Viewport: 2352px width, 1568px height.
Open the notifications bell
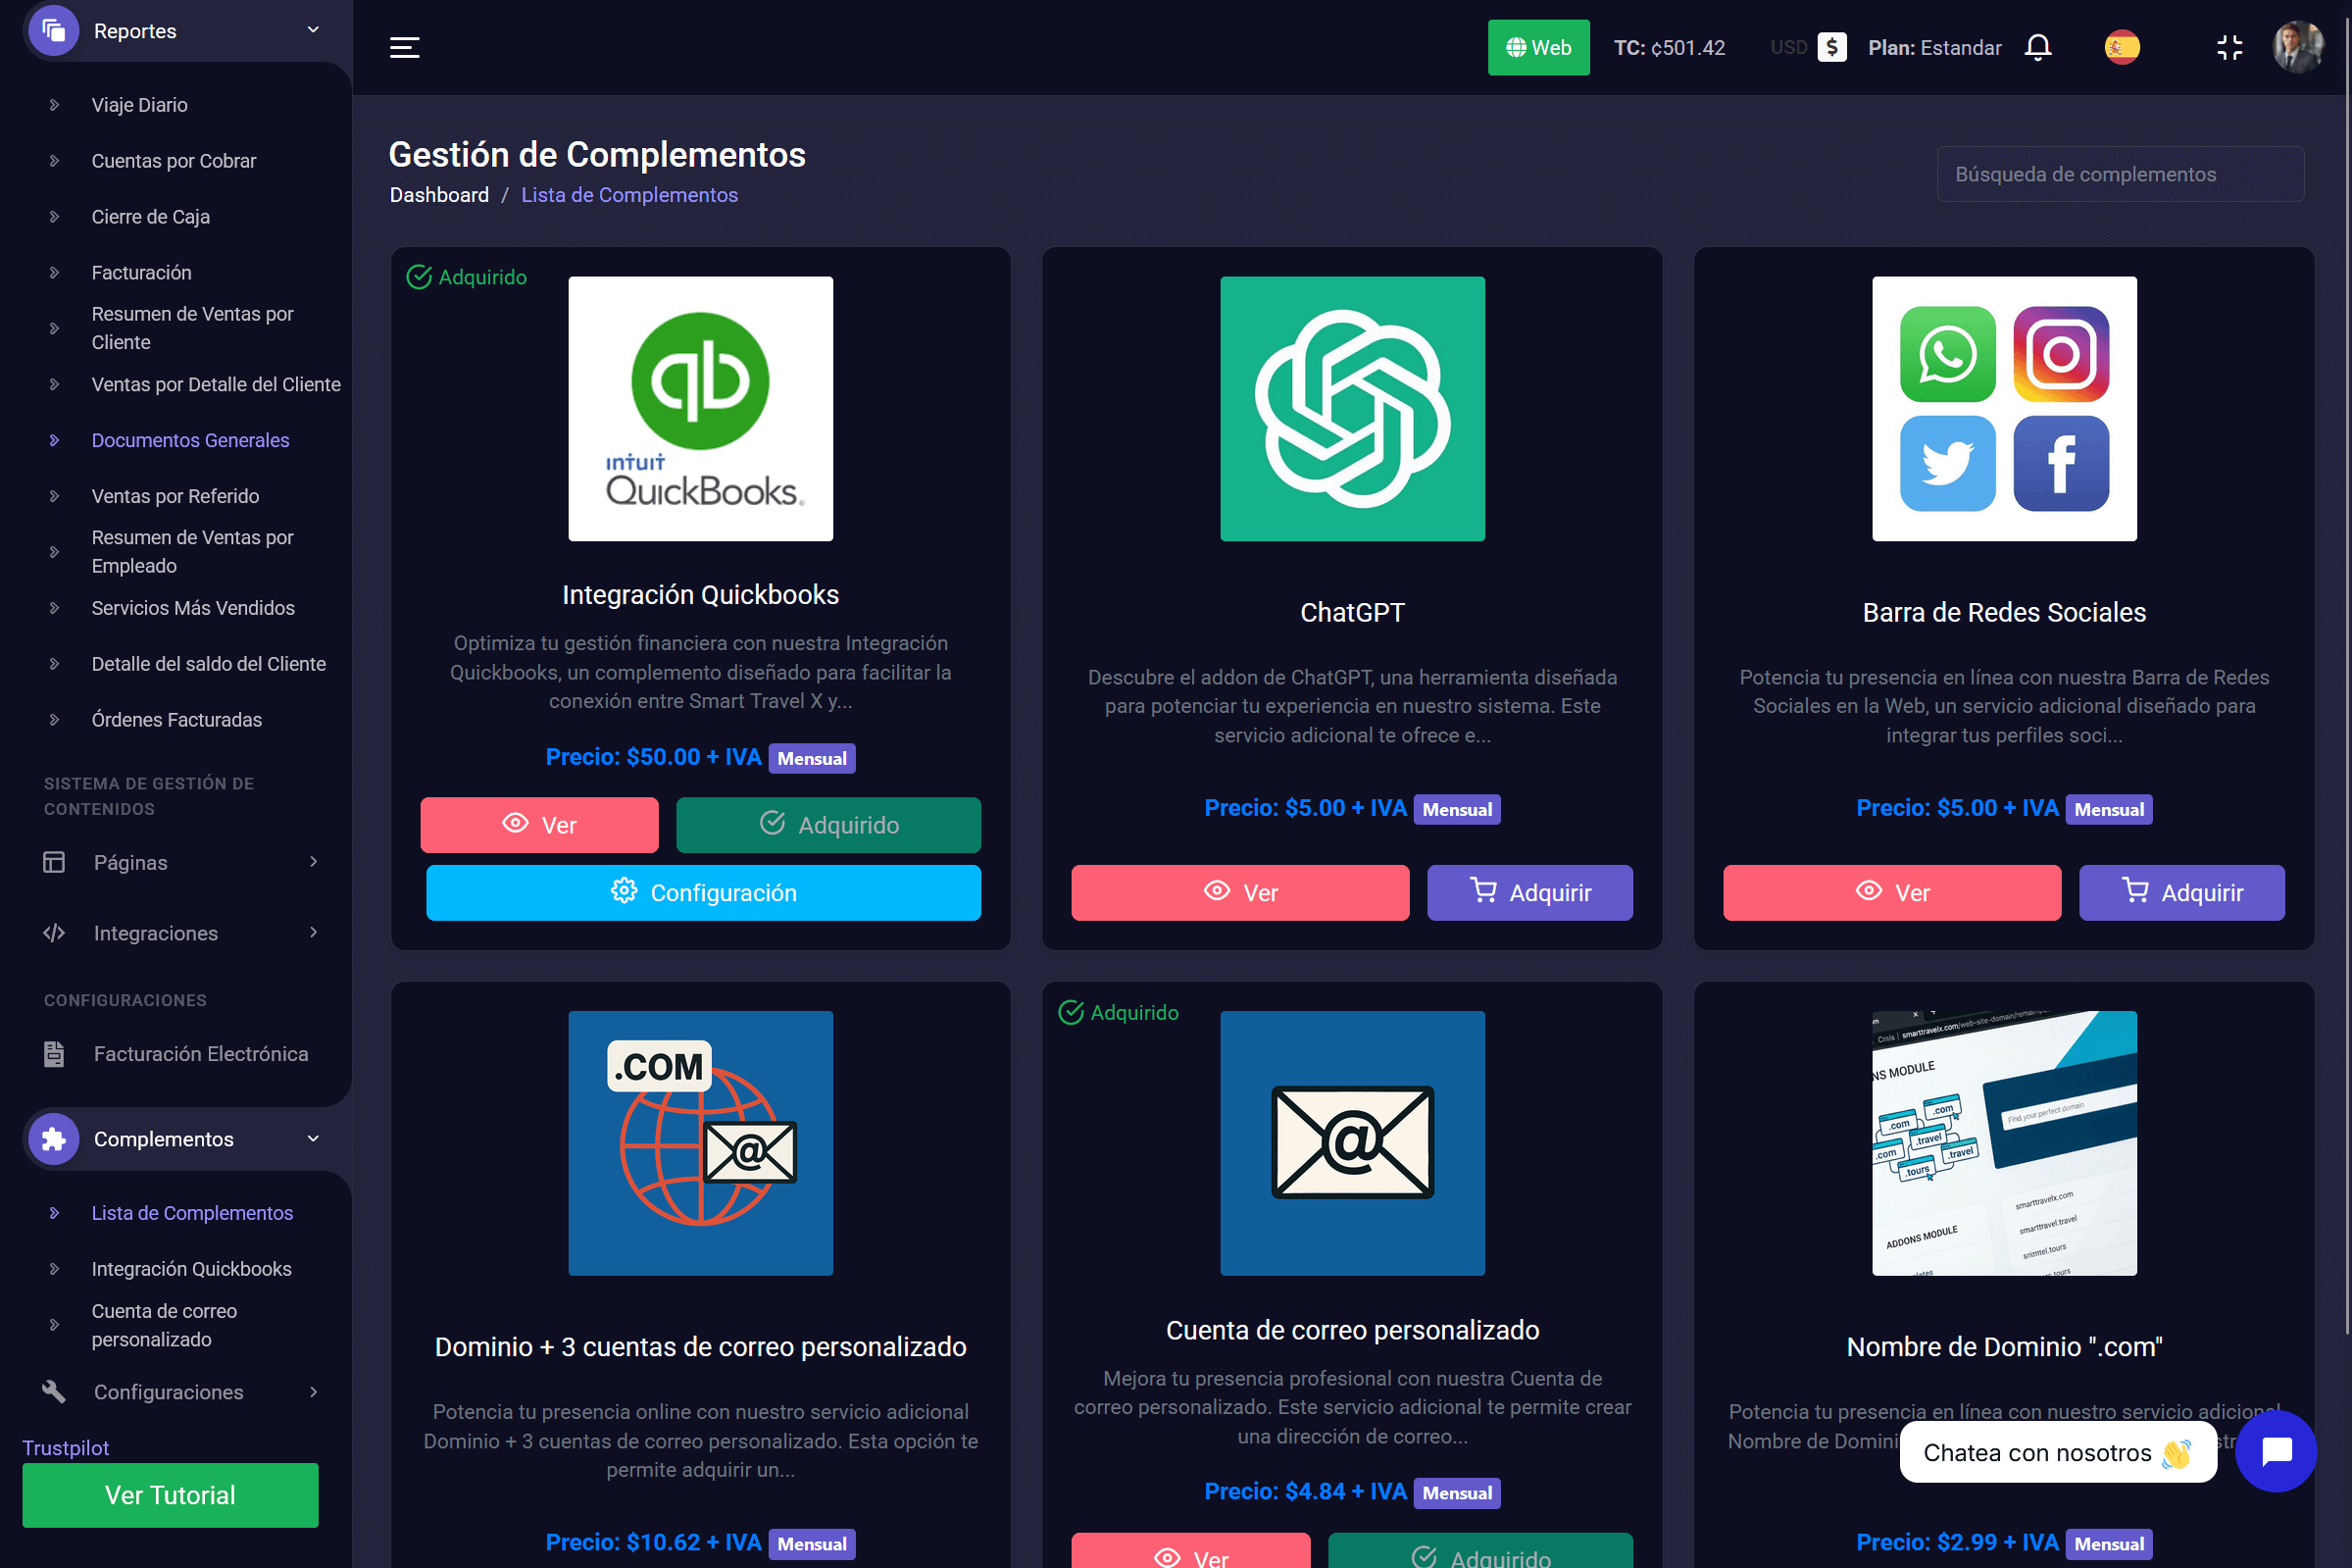coord(2037,47)
